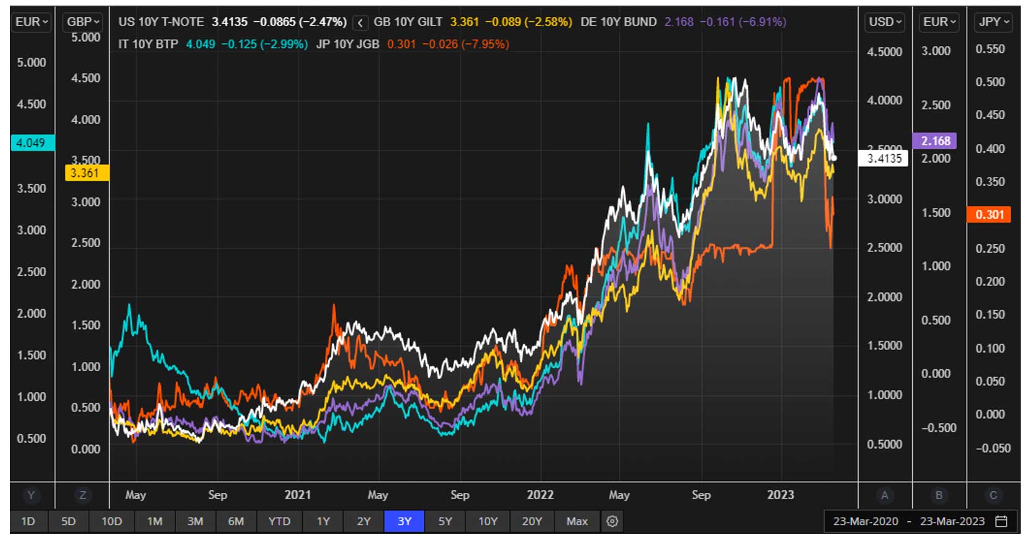Click the GB 10Y GILT legend label
Viewport: 1030px width, 545px height.
point(408,22)
